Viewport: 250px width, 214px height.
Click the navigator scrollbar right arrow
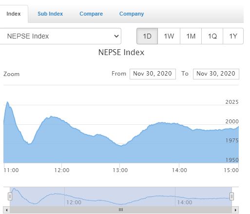[235, 210]
